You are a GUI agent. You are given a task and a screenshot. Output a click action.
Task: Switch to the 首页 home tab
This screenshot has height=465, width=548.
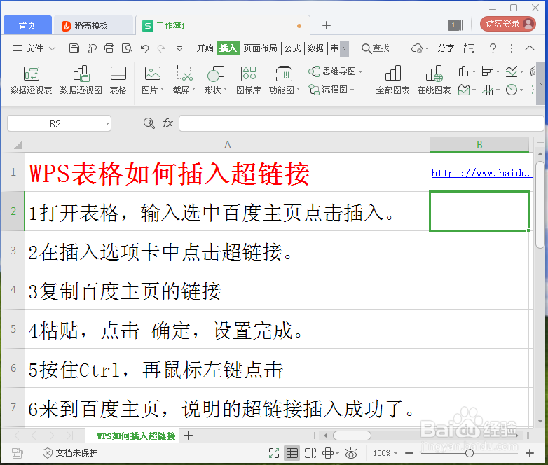(27, 25)
